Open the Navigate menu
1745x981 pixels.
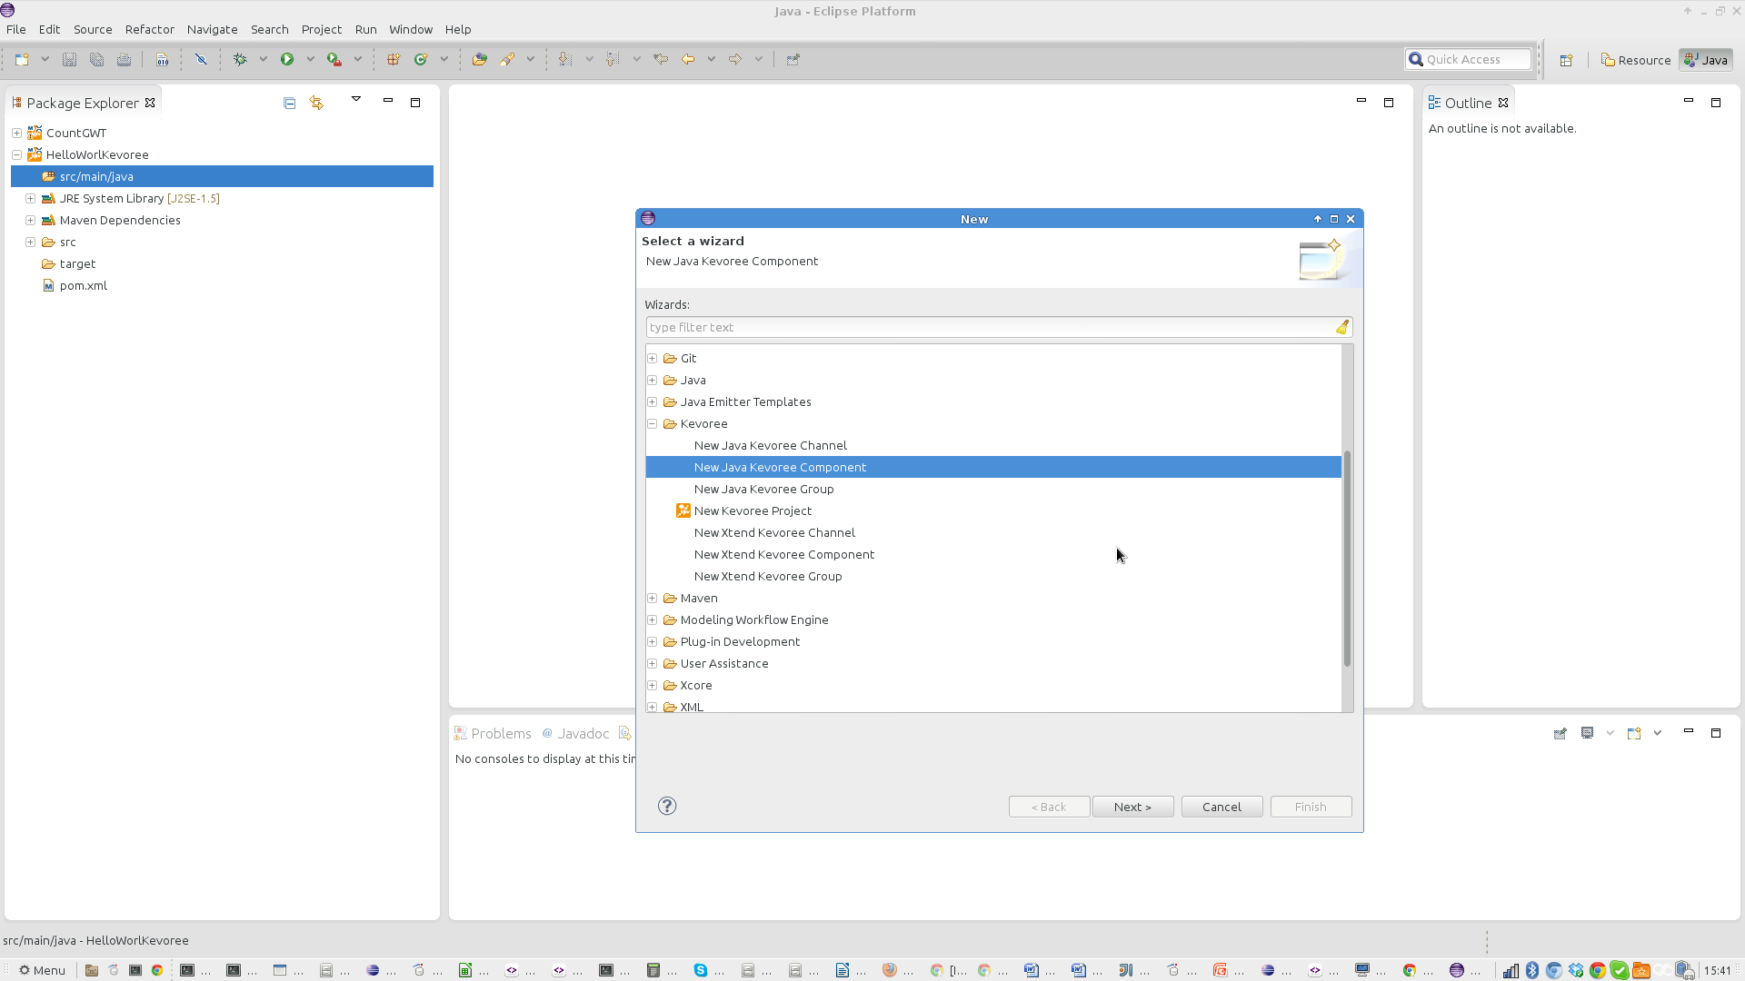pos(211,29)
